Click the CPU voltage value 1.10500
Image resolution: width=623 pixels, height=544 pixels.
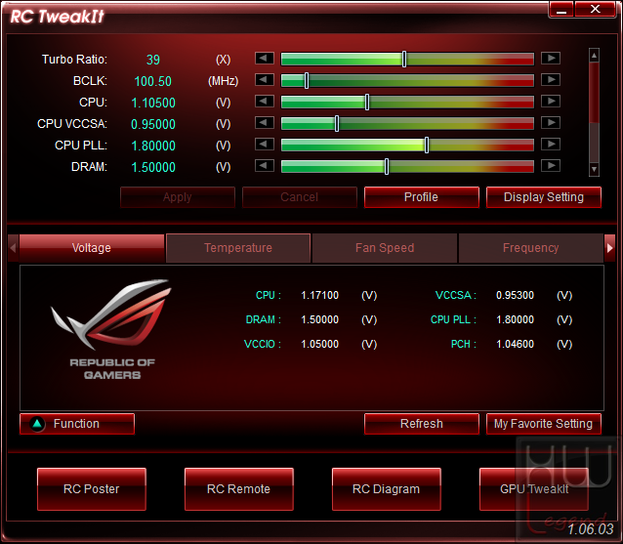[x=153, y=103]
